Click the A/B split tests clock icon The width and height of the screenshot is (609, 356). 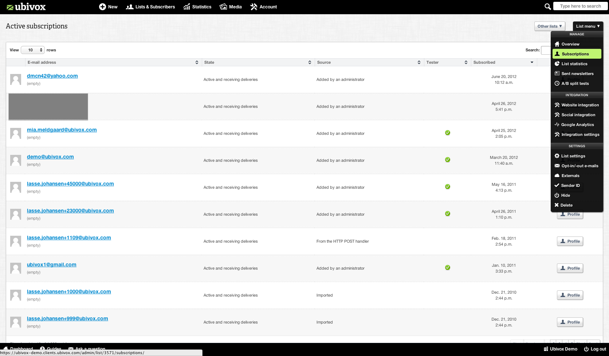tap(557, 83)
